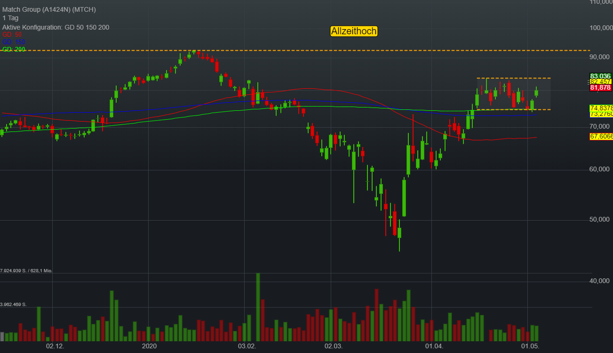Click the '3.962.469 S.' volume label
613x353 pixels.
(x=14, y=305)
